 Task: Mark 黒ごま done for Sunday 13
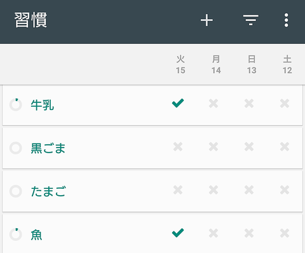click(x=249, y=147)
